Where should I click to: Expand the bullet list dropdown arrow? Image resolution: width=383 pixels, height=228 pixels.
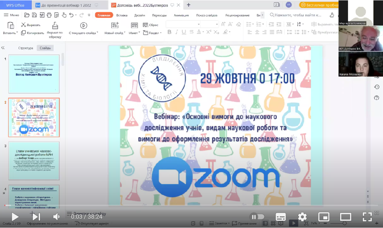click(x=253, y=24)
